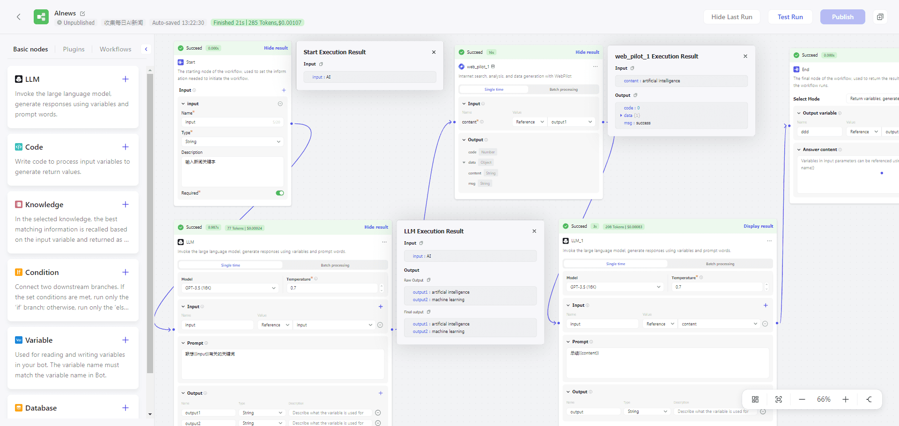Collapse the Prompt section in LLM node
Viewport: 899px width, 426px height.
(184, 343)
